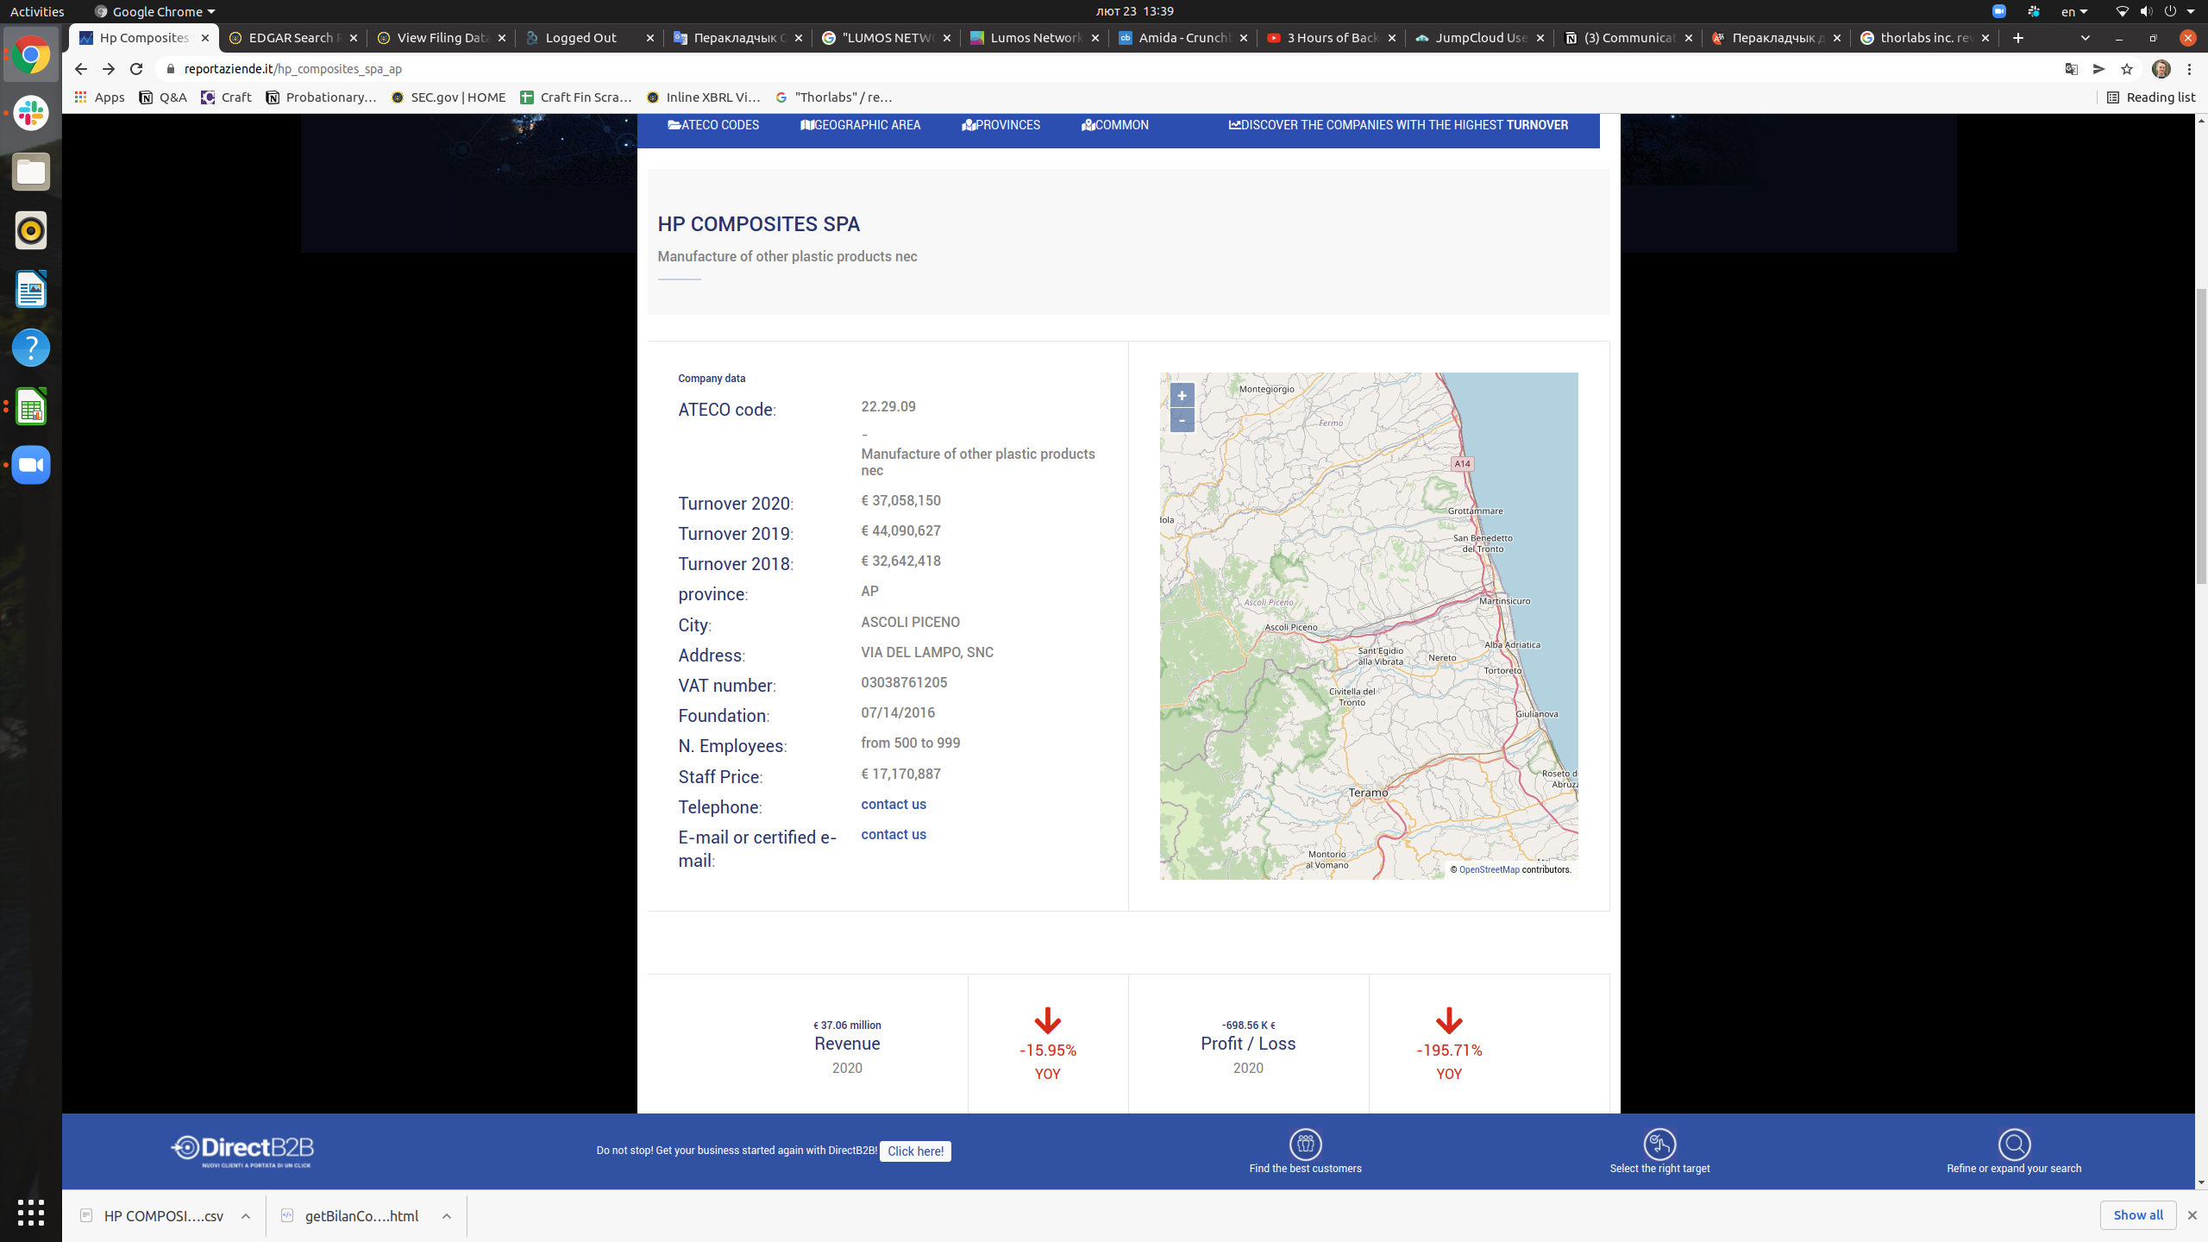This screenshot has width=2208, height=1242.
Task: Open the tab search chevron in Chrome
Action: pos(2085,38)
